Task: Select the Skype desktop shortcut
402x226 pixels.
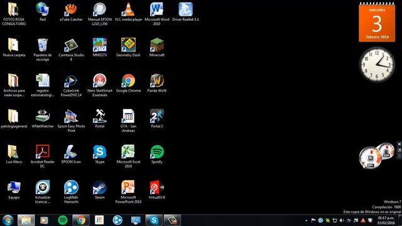Action: tap(100, 154)
